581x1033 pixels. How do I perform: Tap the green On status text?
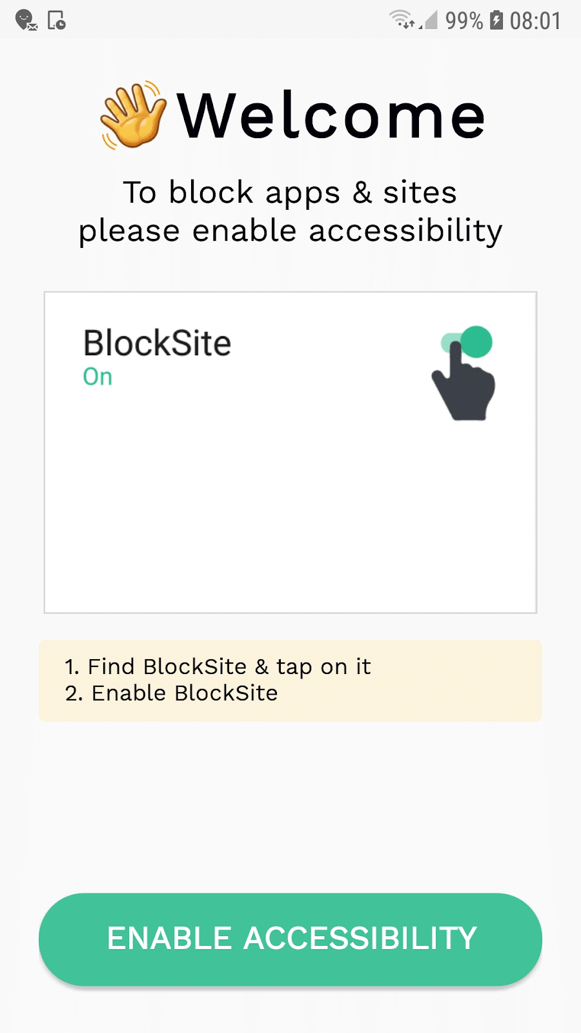[x=98, y=376]
